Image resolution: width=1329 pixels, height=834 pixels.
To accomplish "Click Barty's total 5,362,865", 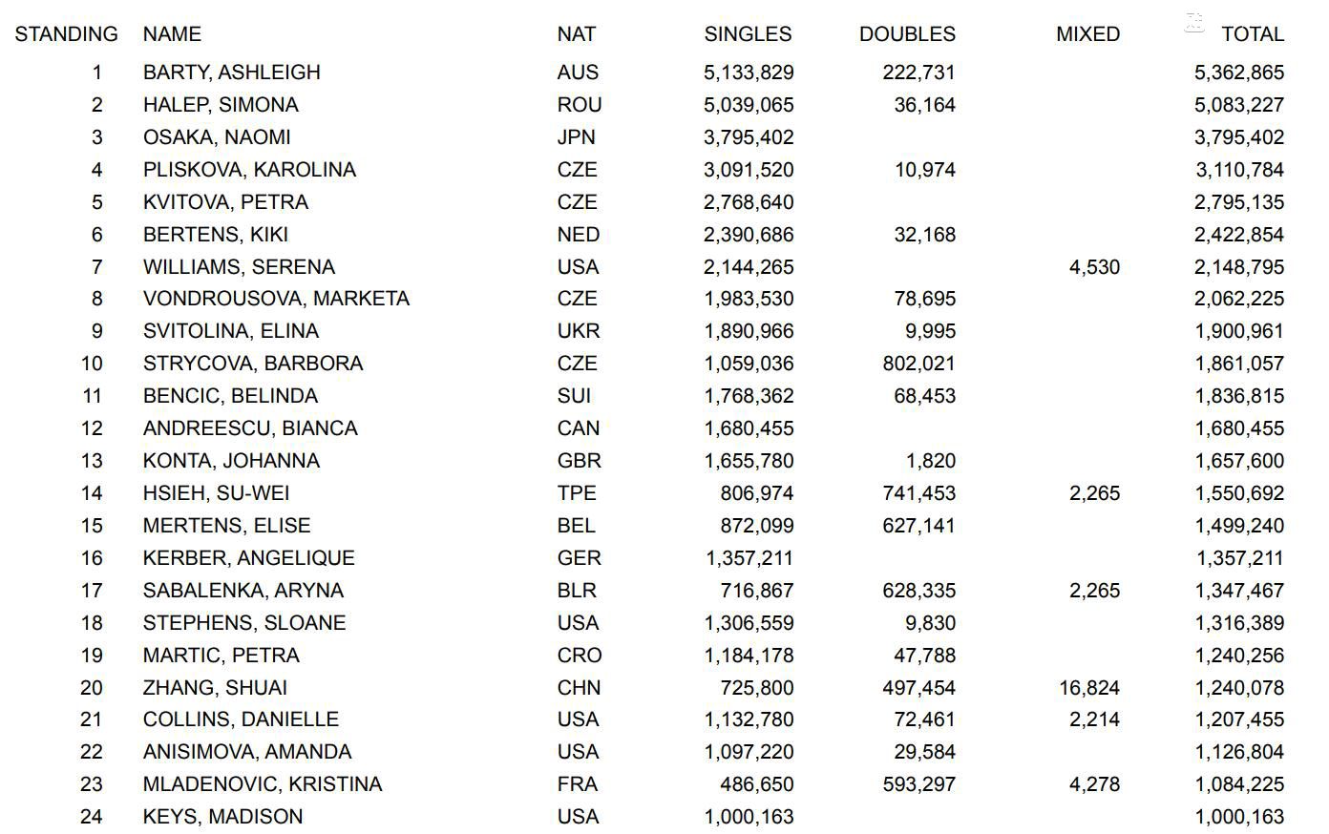I will [x=1239, y=73].
